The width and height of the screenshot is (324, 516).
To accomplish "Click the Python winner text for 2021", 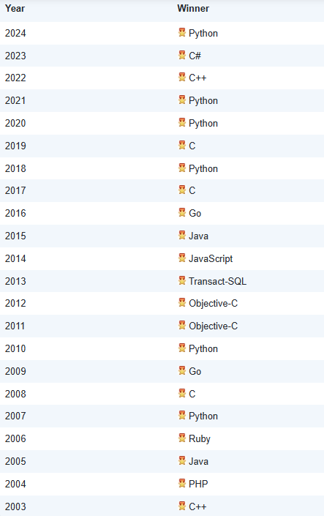I will click(203, 101).
